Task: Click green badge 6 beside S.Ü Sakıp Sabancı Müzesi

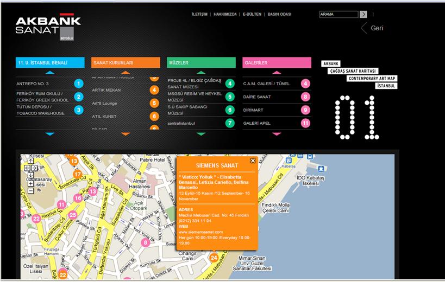Action: pyautogui.click(x=230, y=110)
